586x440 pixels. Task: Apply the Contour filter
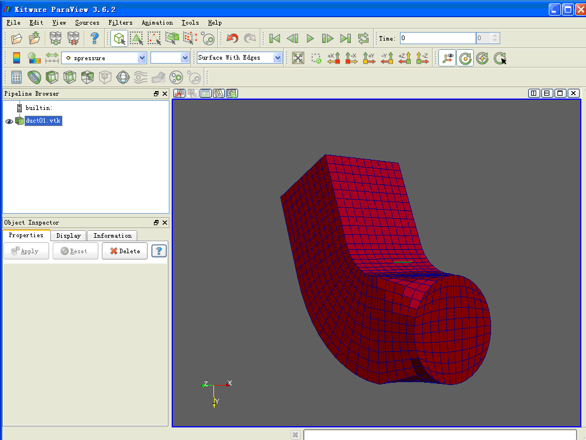34,77
